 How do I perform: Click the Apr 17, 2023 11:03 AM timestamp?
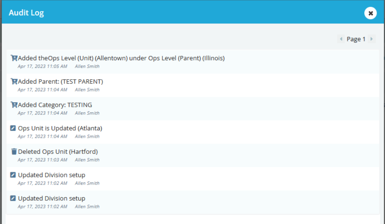[42, 160]
